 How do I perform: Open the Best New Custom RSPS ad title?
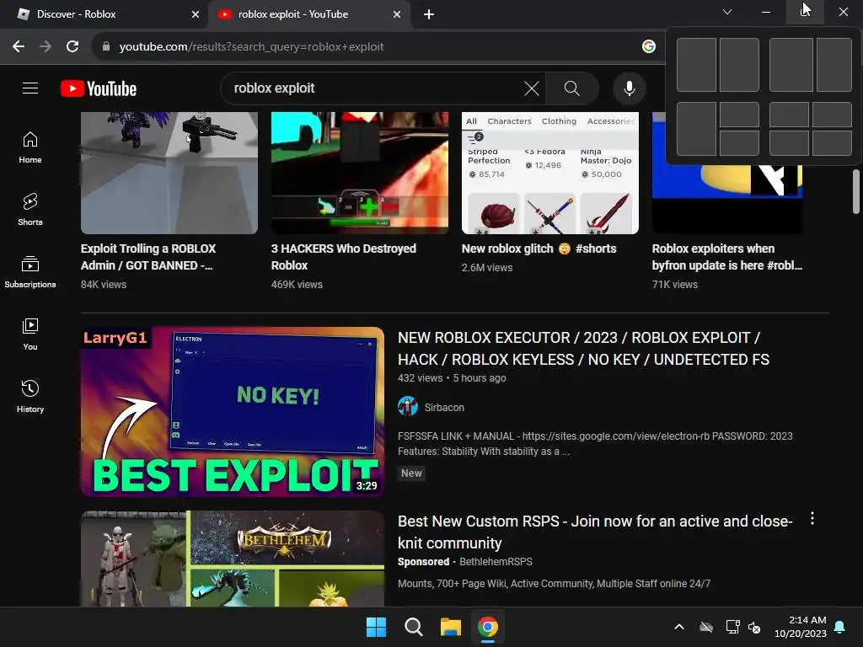pos(596,532)
